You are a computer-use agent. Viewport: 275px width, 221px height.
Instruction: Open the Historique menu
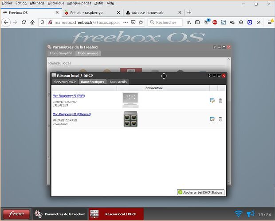[x=56, y=3]
